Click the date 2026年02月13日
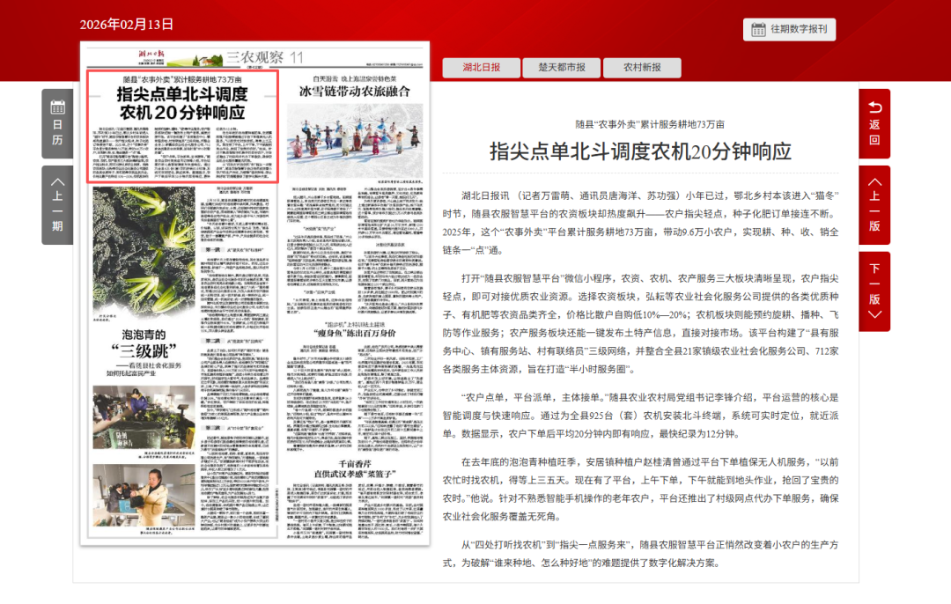The image size is (951, 604). pyautogui.click(x=126, y=25)
